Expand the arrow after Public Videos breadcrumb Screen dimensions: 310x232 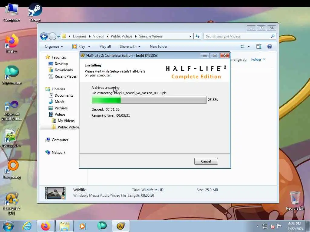[136, 36]
